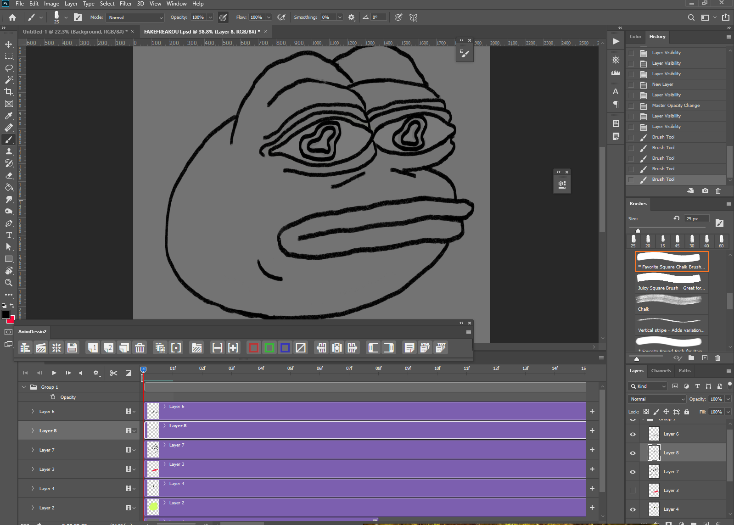Screen dimensions: 734x525
Task: Click the Actions play panel icon
Action: (616, 41)
